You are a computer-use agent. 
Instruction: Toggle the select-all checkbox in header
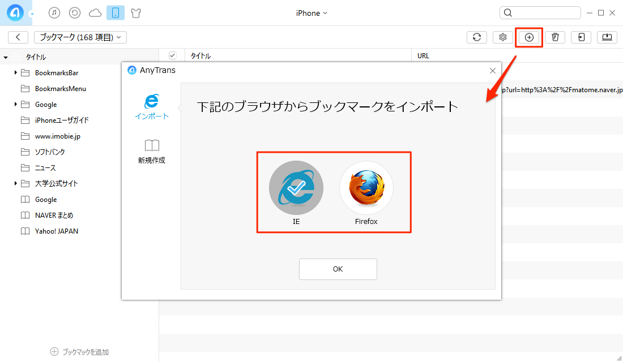[x=172, y=55]
